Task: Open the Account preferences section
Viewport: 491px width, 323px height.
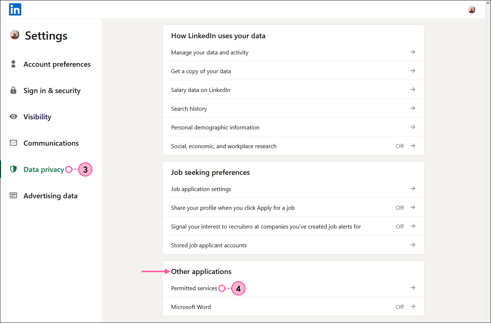Action: [x=57, y=64]
